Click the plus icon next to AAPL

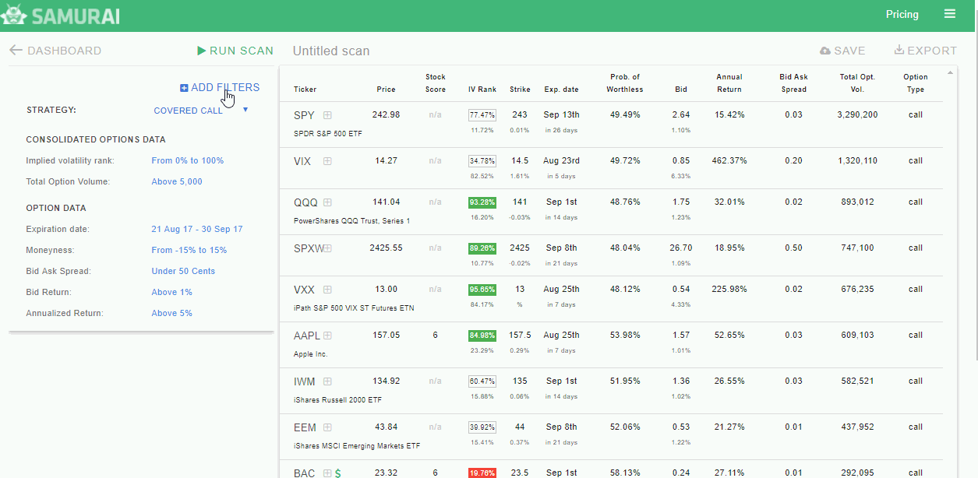(327, 336)
